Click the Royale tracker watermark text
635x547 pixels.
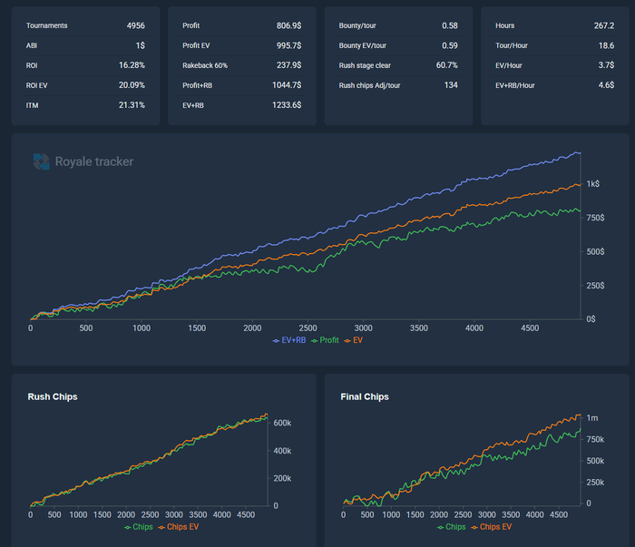click(94, 161)
